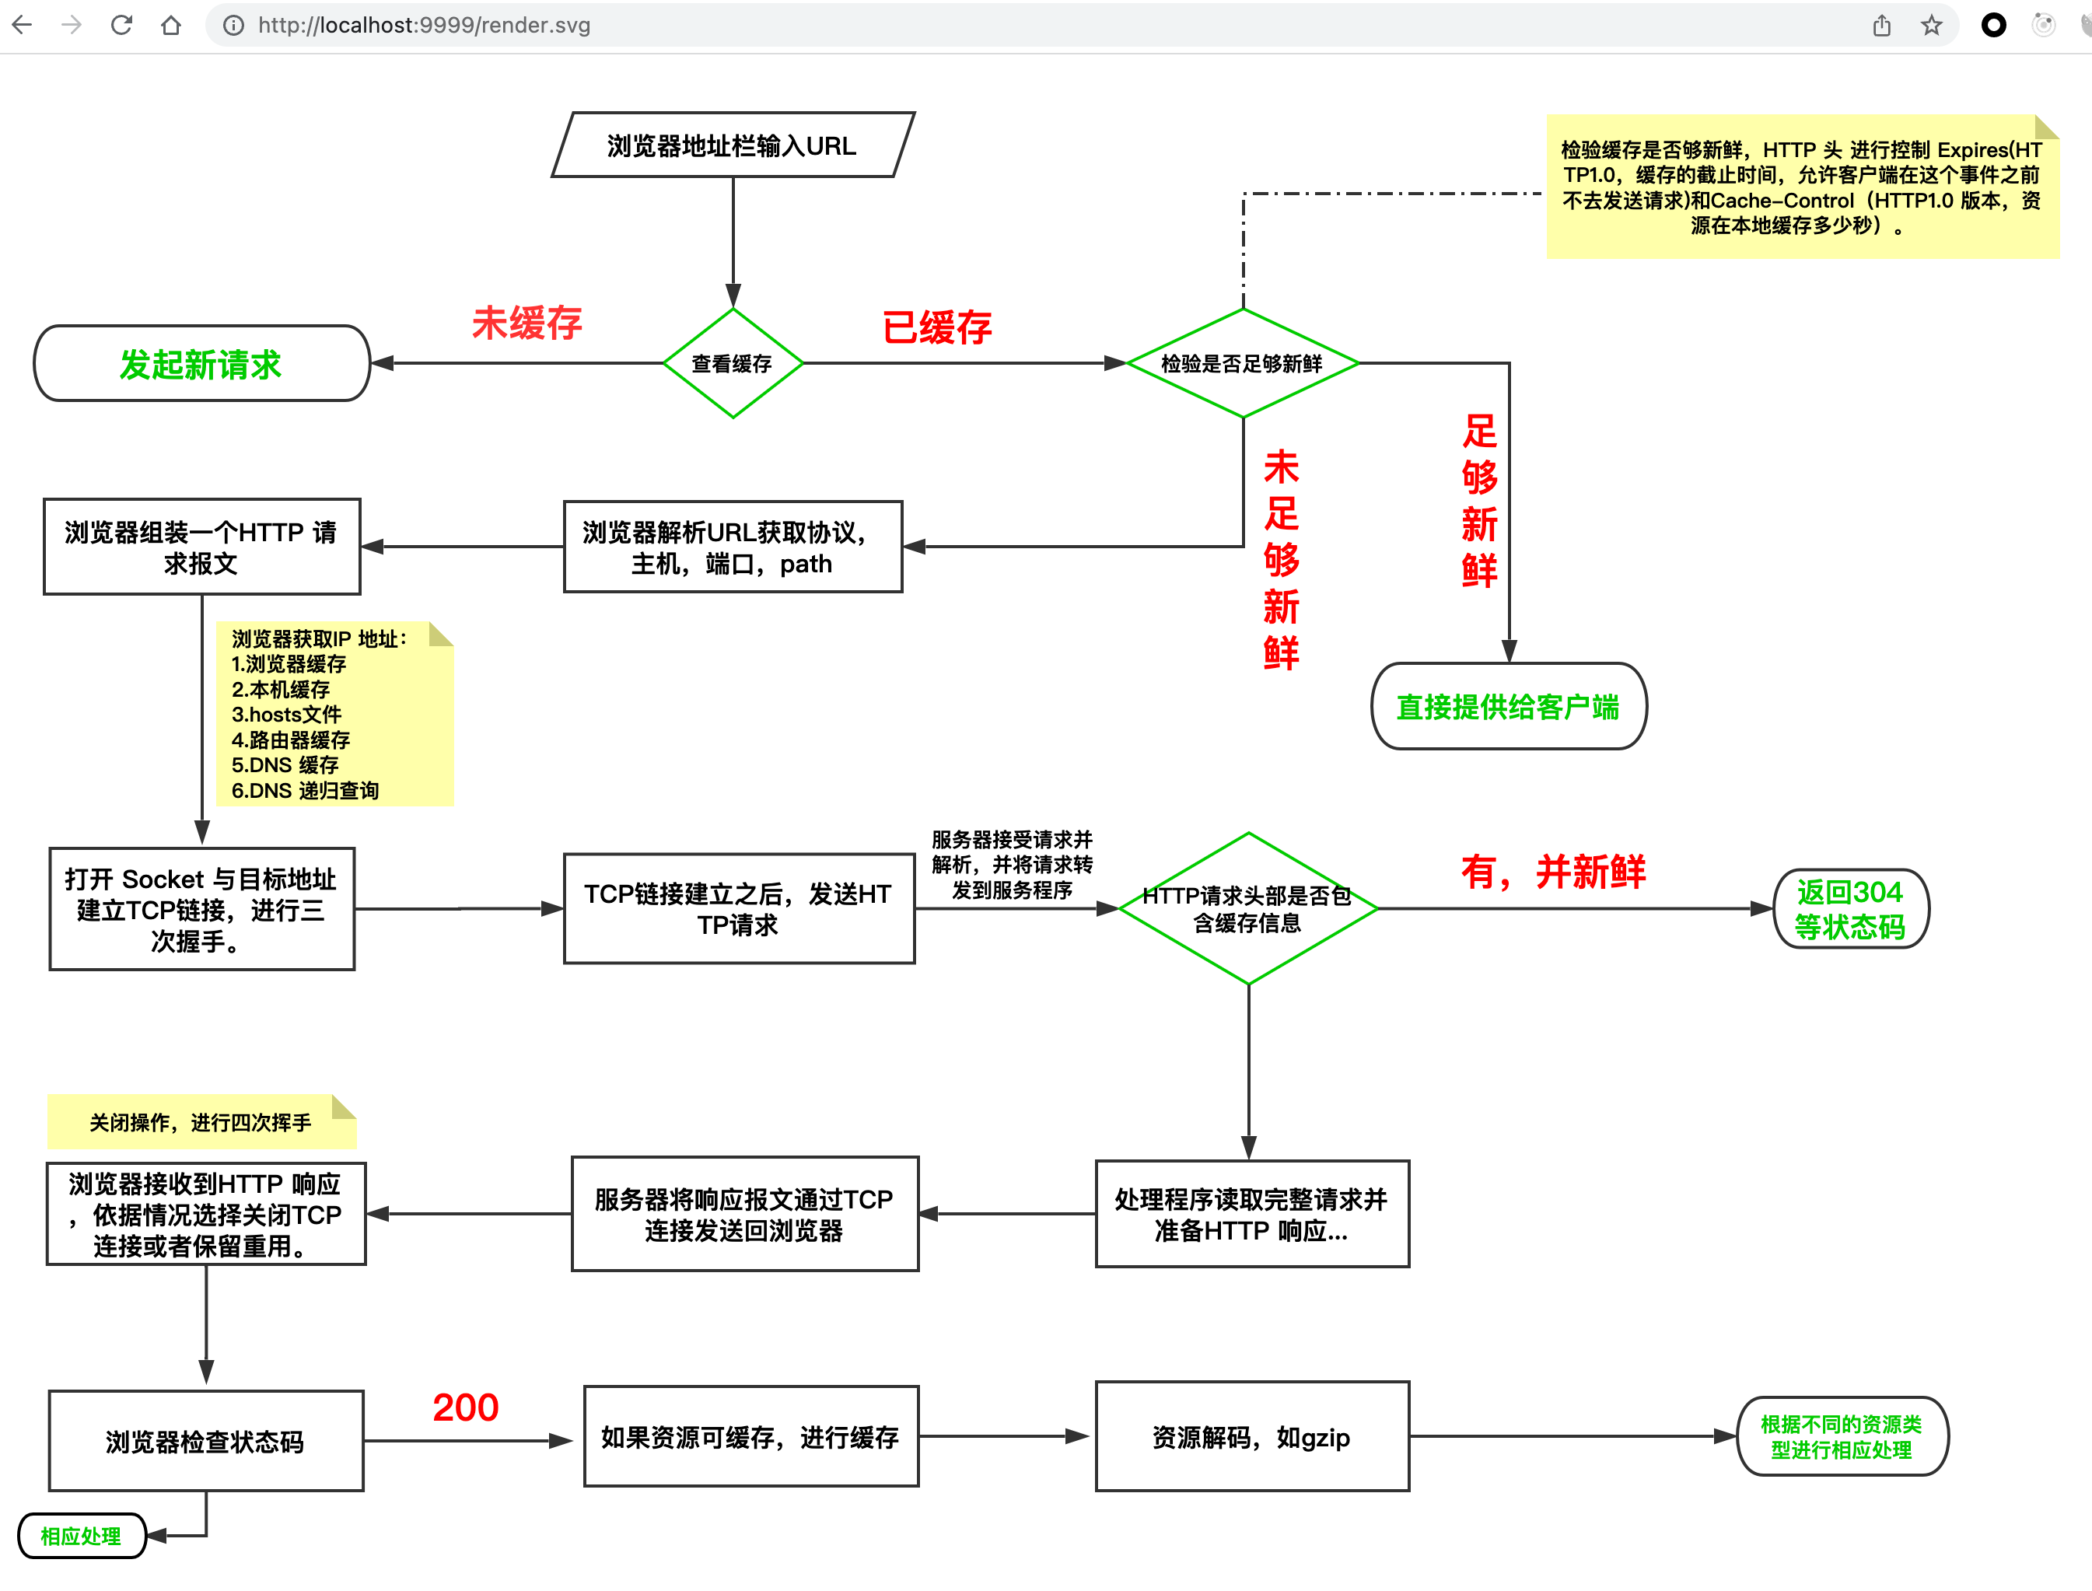Click the share/export icon
Screen dimensions: 2092x1591
click(1883, 23)
